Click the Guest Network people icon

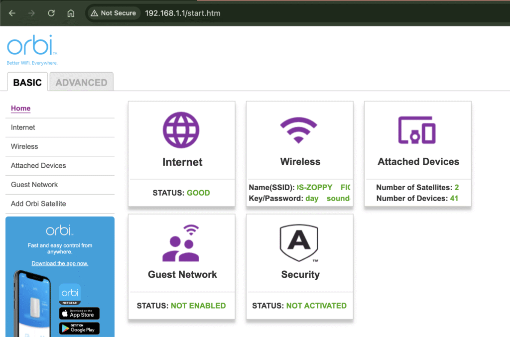click(181, 243)
